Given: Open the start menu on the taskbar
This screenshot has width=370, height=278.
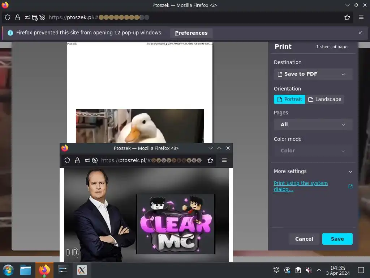Looking at the screenshot, I should tap(8, 270).
